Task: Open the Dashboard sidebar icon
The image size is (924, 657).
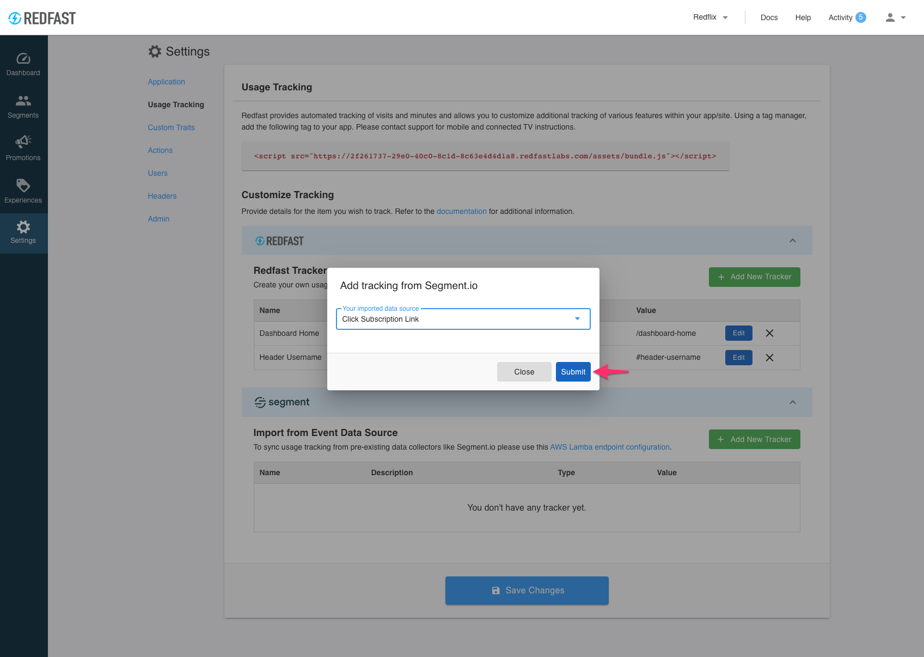Action: click(23, 59)
